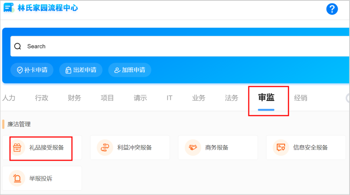Switch to the 行政 tab
The image size is (350, 195).
(42, 98)
